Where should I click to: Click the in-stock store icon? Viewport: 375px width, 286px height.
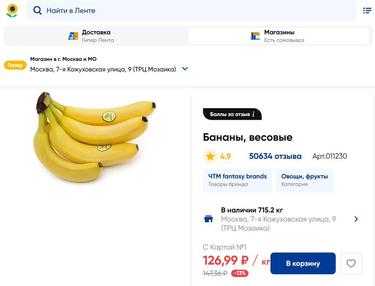(x=208, y=219)
